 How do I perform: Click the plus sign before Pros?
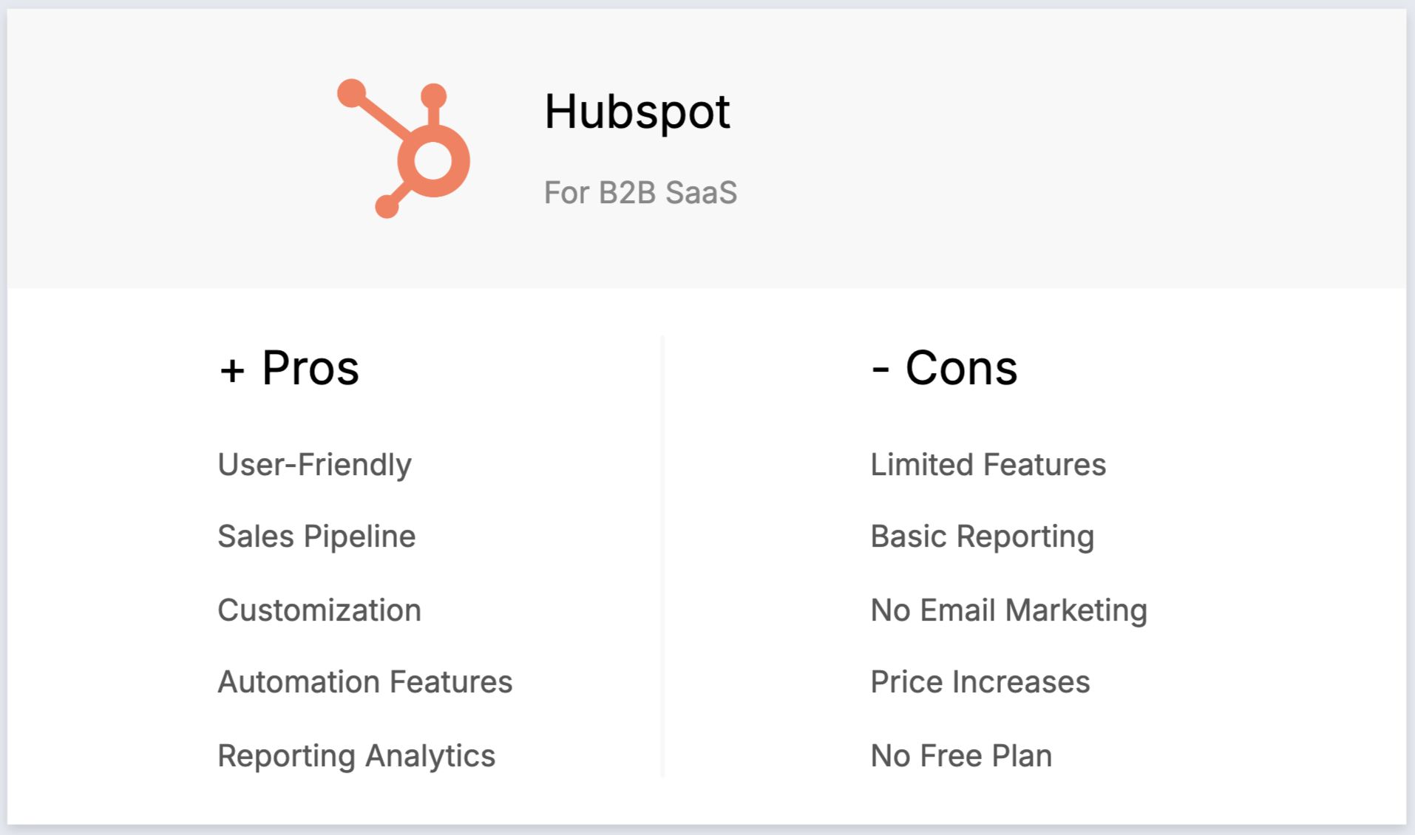[232, 370]
